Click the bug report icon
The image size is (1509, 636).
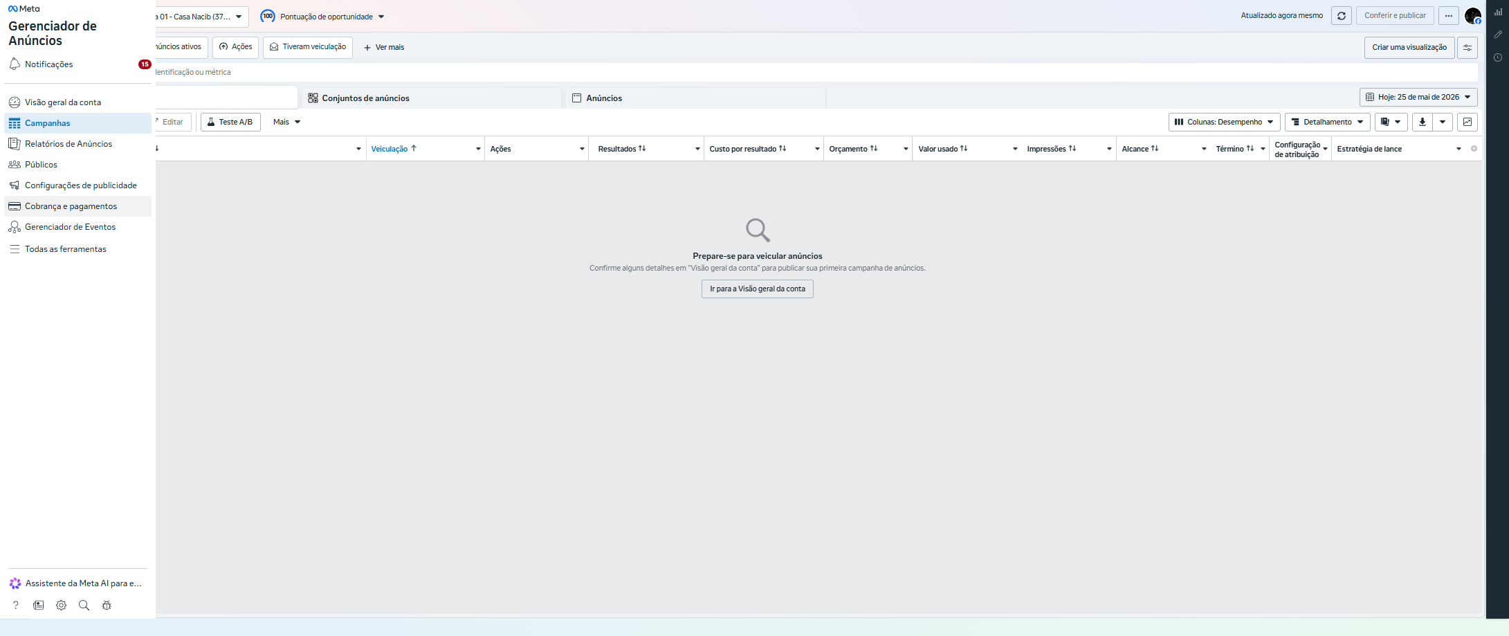107,606
